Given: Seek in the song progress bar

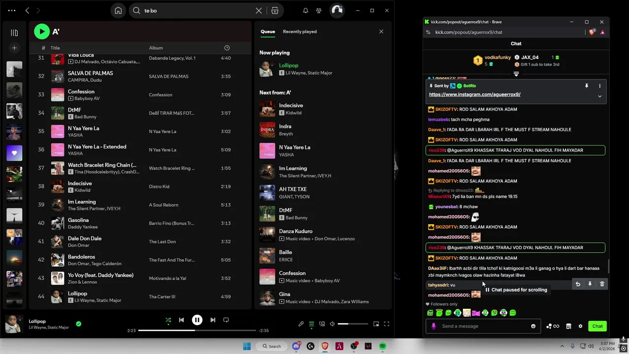Looking at the screenshot, I should pos(197,330).
